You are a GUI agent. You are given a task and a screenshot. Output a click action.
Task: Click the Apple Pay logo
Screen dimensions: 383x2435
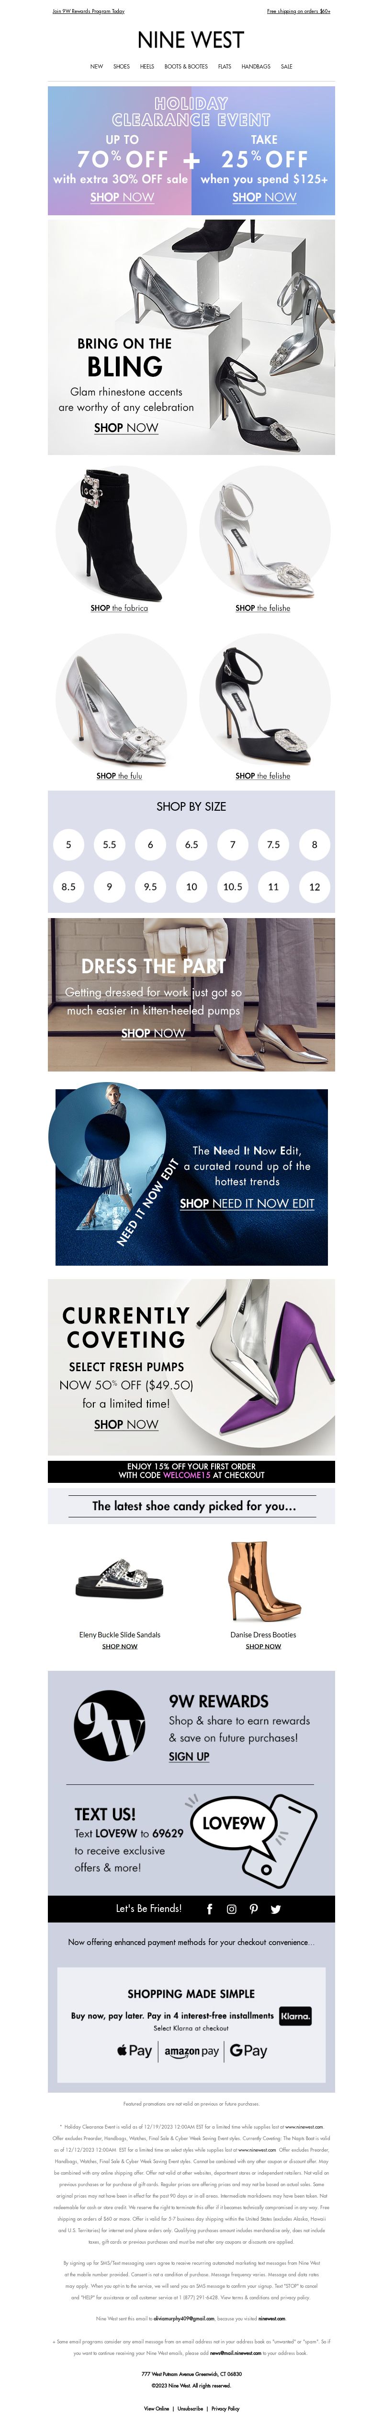tap(134, 2051)
